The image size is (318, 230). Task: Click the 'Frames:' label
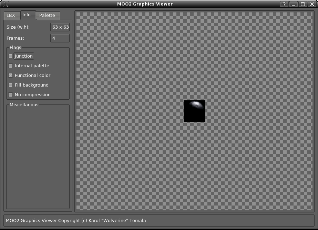pos(15,38)
